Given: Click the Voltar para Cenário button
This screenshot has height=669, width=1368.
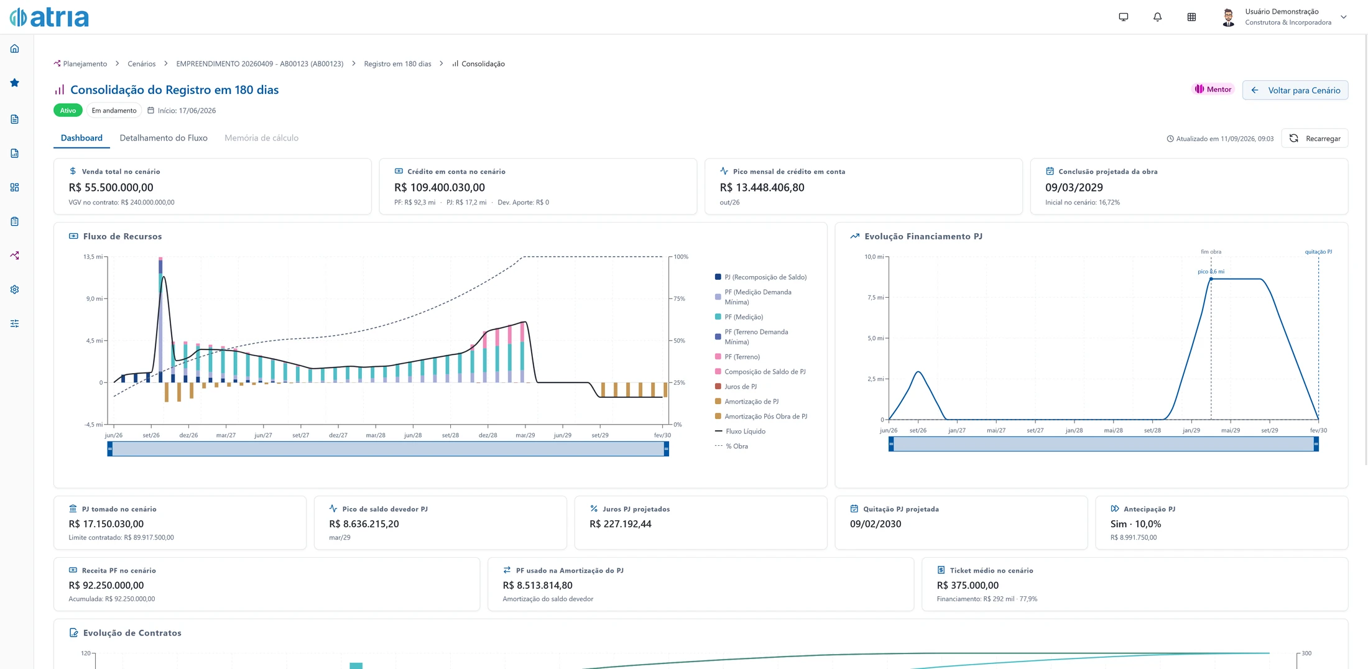Looking at the screenshot, I should coord(1295,90).
